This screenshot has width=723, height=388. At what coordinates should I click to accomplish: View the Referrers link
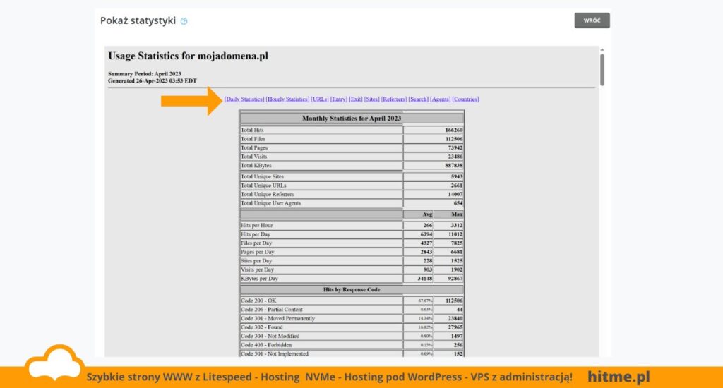pos(394,99)
